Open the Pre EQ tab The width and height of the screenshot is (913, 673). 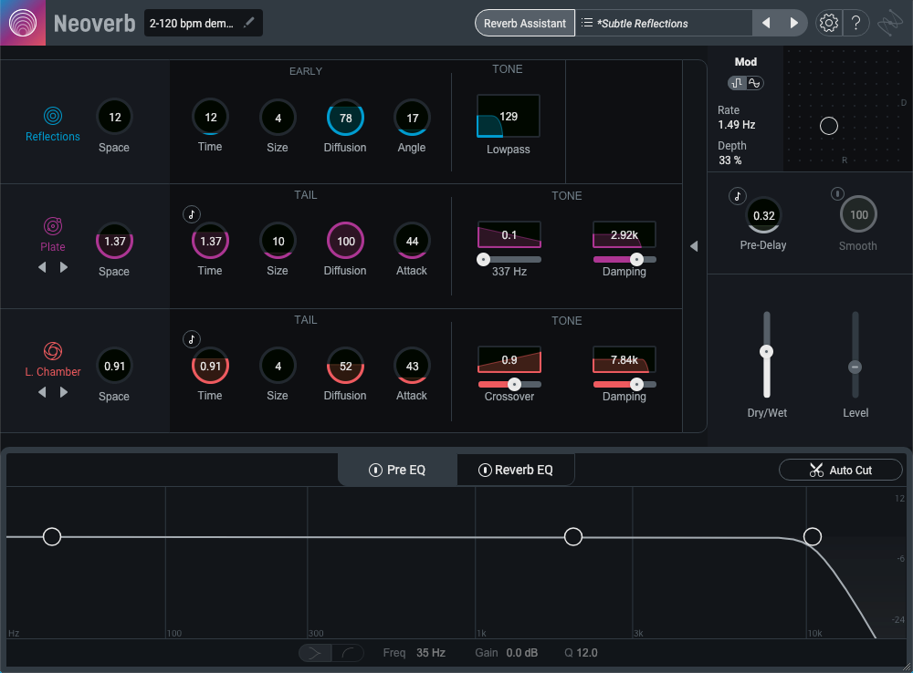398,470
